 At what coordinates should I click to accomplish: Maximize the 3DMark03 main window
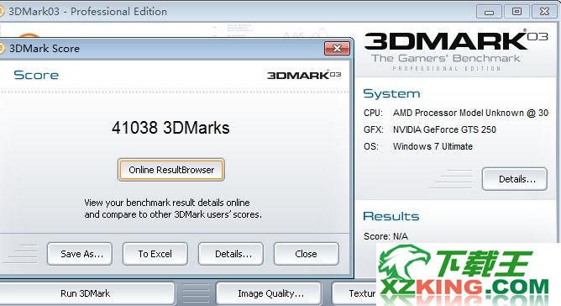click(516, 12)
